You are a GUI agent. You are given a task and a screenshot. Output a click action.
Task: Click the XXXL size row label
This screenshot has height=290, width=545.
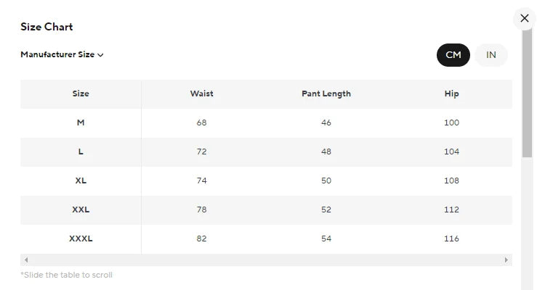(81, 239)
